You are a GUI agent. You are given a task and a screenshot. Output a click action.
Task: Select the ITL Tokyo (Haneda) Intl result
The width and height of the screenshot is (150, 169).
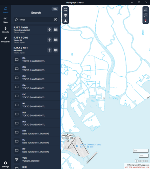36,60
